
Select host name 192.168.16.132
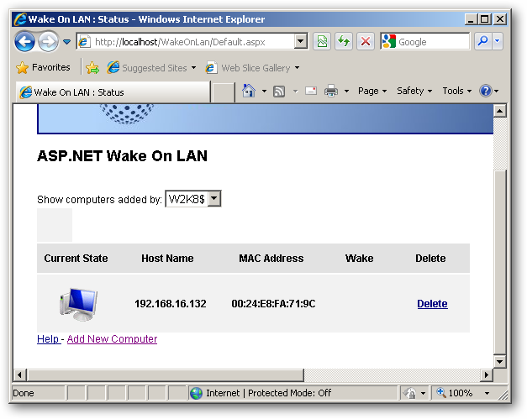171,304
